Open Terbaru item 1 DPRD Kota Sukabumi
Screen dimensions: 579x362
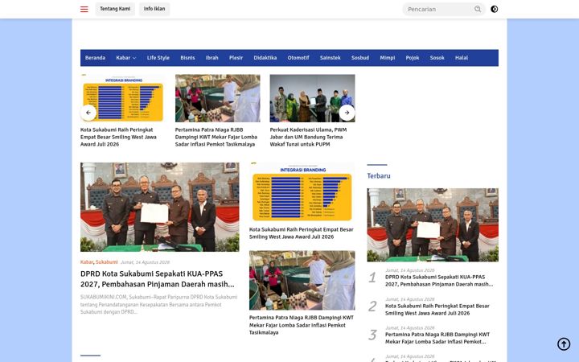[439, 281]
